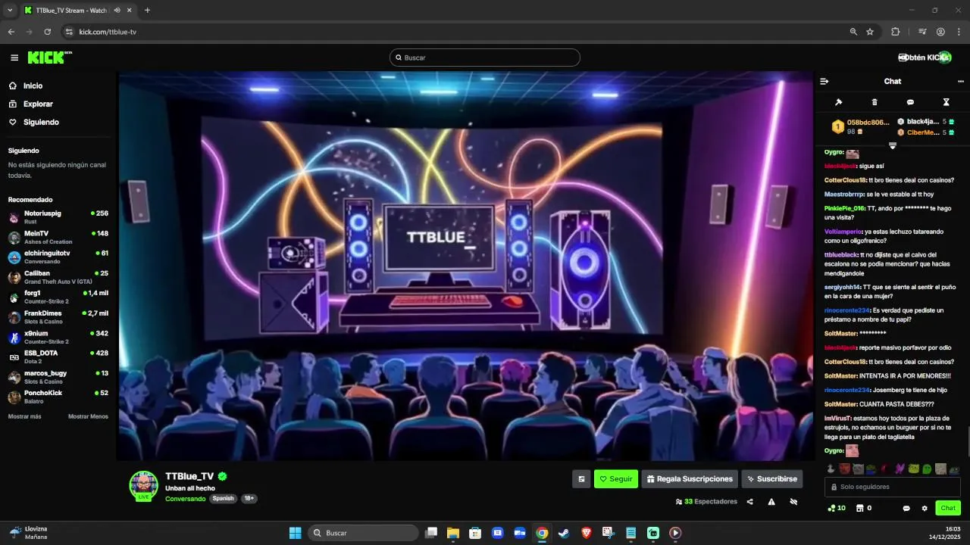970x545 pixels.
Task: Open recommended channel x9nium
Action: tap(58, 337)
